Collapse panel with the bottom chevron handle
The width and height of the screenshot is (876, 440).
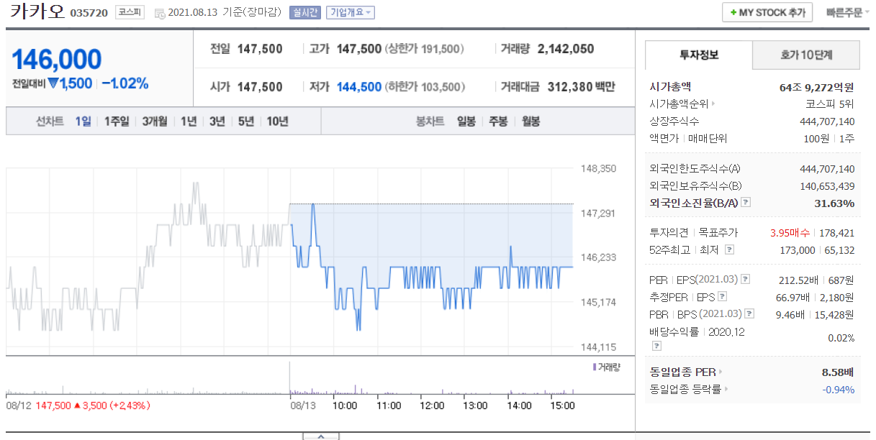[x=320, y=436]
